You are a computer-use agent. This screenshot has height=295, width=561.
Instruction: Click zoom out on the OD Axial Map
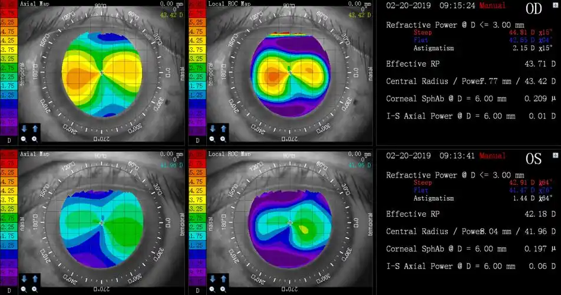(24, 139)
